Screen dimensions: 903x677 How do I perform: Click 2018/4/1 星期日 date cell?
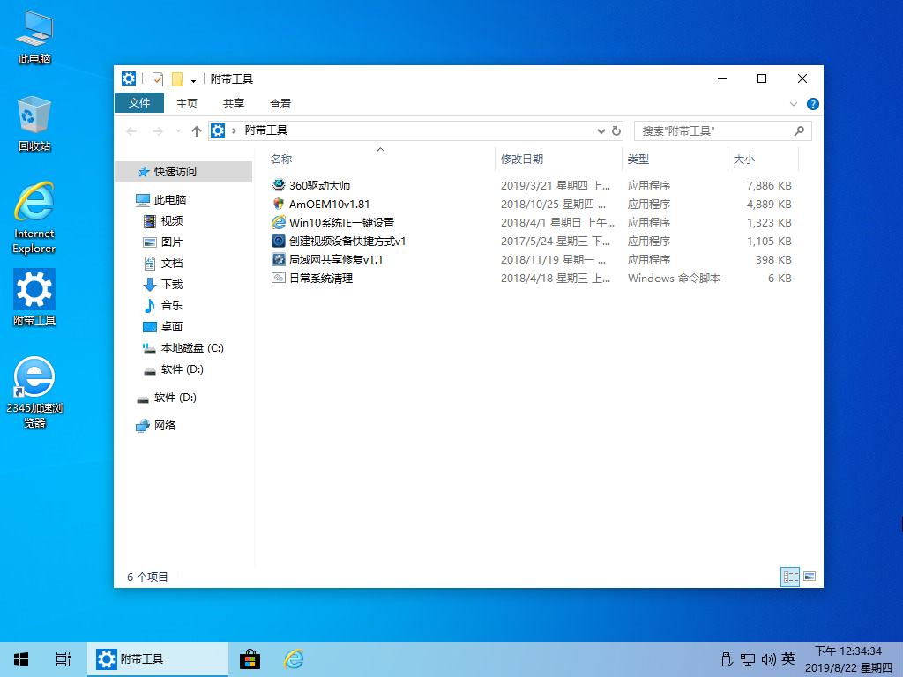[x=557, y=222]
